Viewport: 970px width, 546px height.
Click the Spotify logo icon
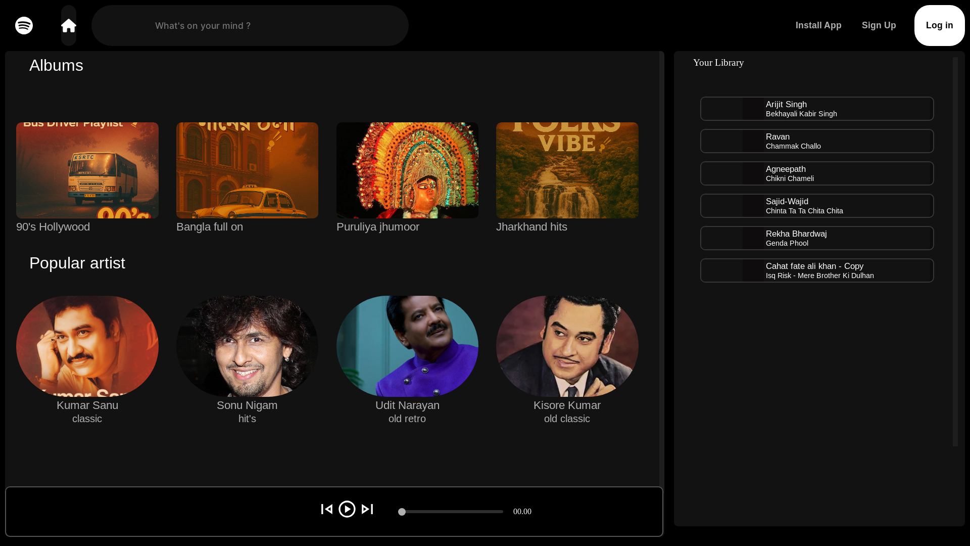tap(24, 25)
